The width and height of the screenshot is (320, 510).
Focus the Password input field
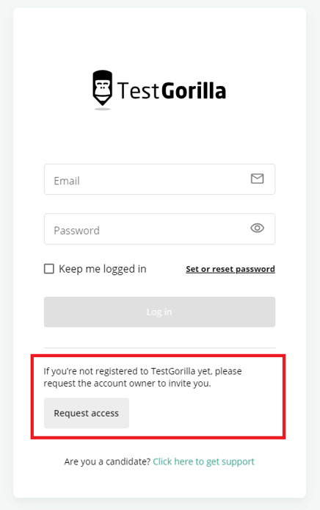tap(159, 229)
